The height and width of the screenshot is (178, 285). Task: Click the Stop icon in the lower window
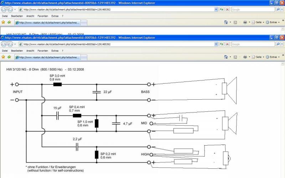tap(227, 44)
